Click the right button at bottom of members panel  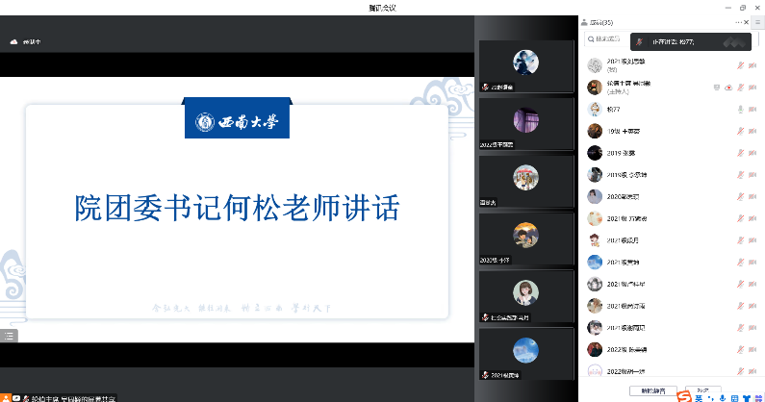(702, 391)
